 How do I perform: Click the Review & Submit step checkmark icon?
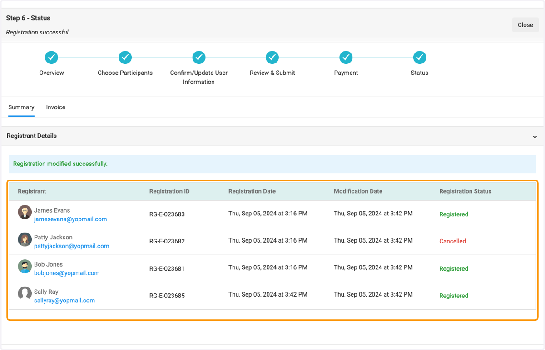pyautogui.click(x=272, y=58)
